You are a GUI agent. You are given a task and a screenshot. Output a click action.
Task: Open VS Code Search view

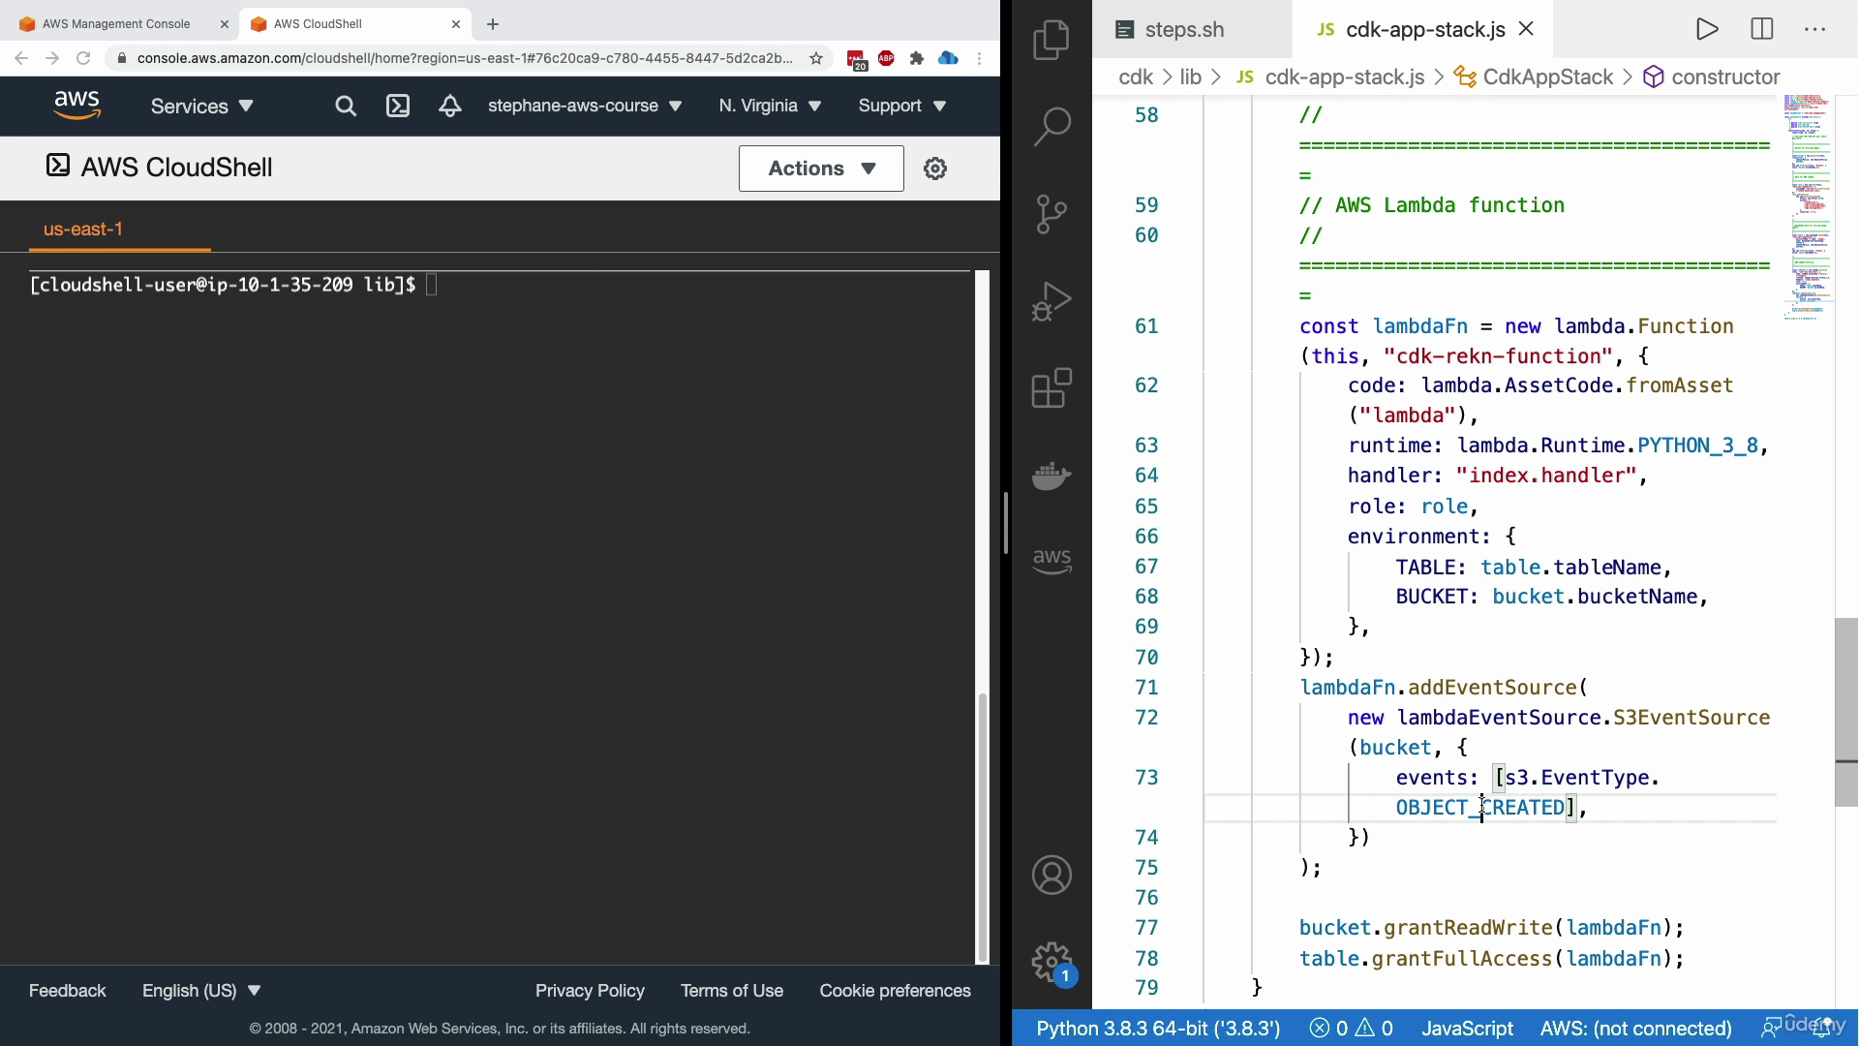1051,126
